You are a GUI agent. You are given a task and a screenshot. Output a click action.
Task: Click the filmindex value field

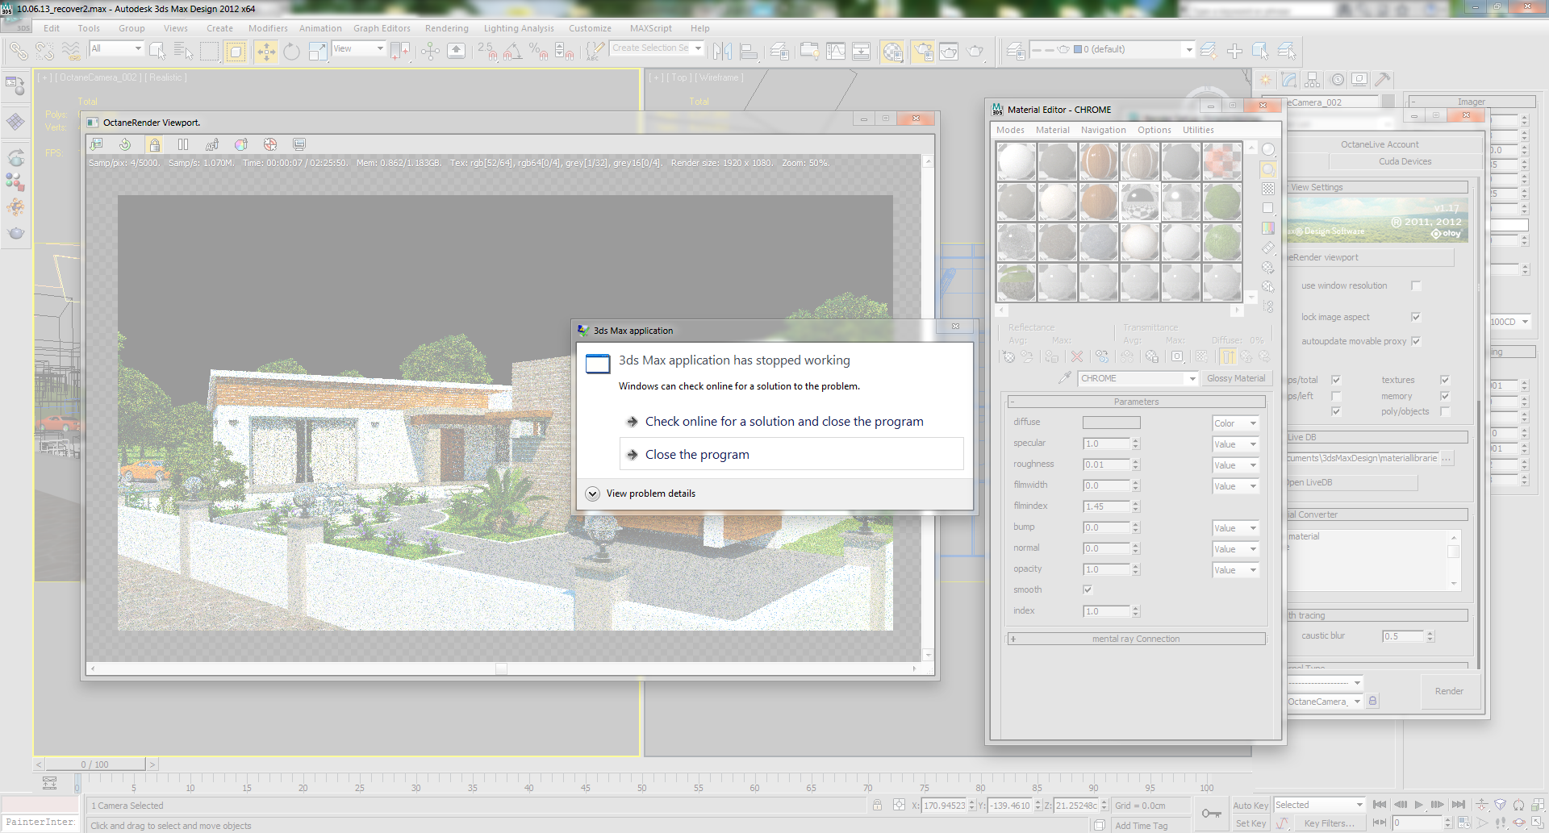pyautogui.click(x=1107, y=506)
